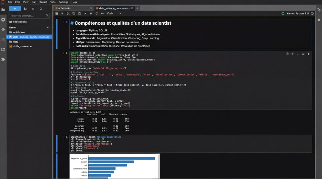Image resolution: width=322 pixels, height=179 pixels.
Task: Click the blue new launcher plus button
Action: 15,8
